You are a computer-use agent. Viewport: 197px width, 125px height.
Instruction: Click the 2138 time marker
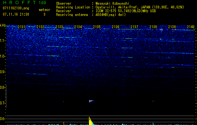pos(153,27)
